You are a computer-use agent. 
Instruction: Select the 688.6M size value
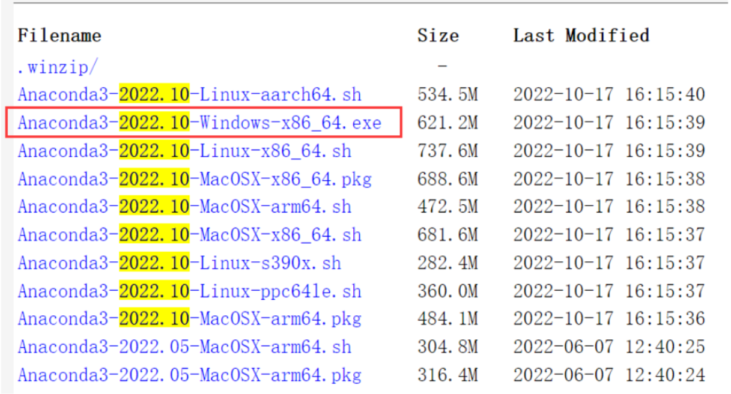[x=447, y=179]
